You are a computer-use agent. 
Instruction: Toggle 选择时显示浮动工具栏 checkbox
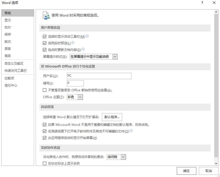pos(44,36)
